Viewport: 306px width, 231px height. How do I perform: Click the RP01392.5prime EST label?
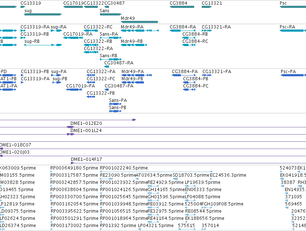(x=118, y=226)
